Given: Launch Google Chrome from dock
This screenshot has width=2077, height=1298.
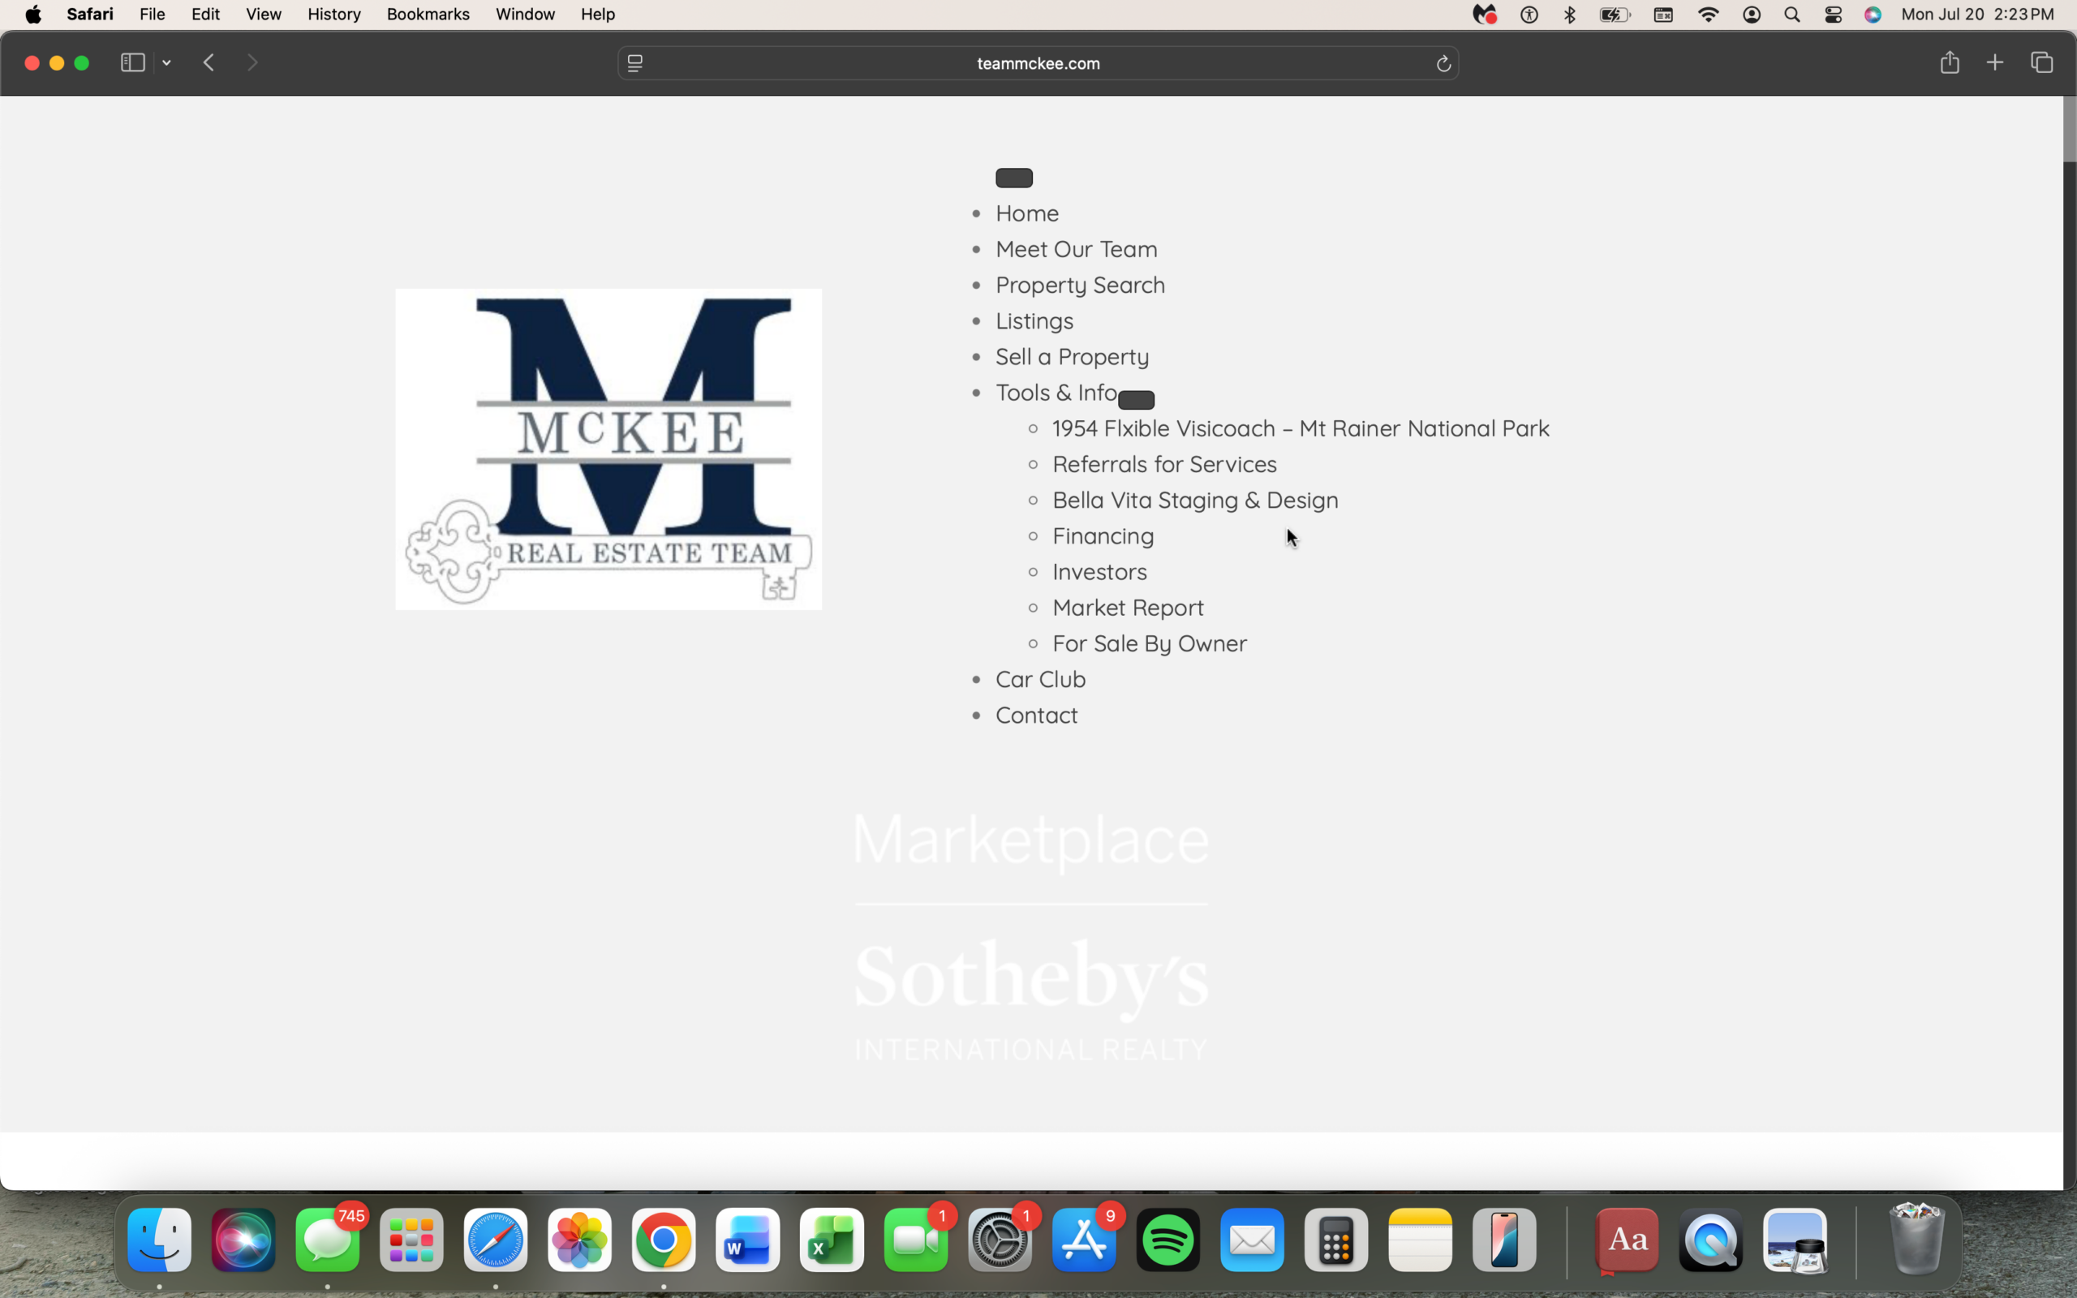Looking at the screenshot, I should (664, 1240).
